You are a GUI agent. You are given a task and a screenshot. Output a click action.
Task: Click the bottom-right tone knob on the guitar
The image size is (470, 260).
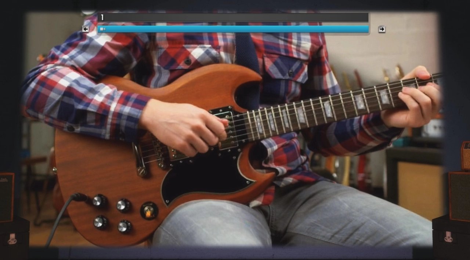(124, 226)
